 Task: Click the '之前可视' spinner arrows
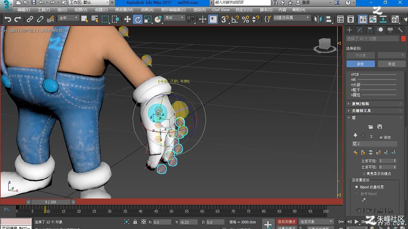point(395,161)
